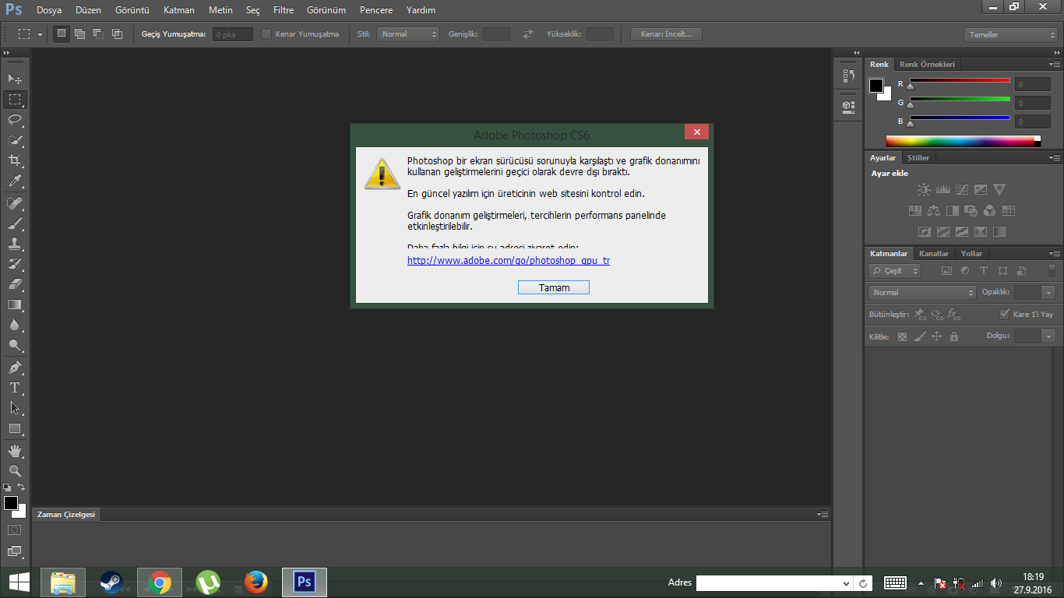Select the Gradient tool
This screenshot has width=1064, height=598.
click(15, 304)
